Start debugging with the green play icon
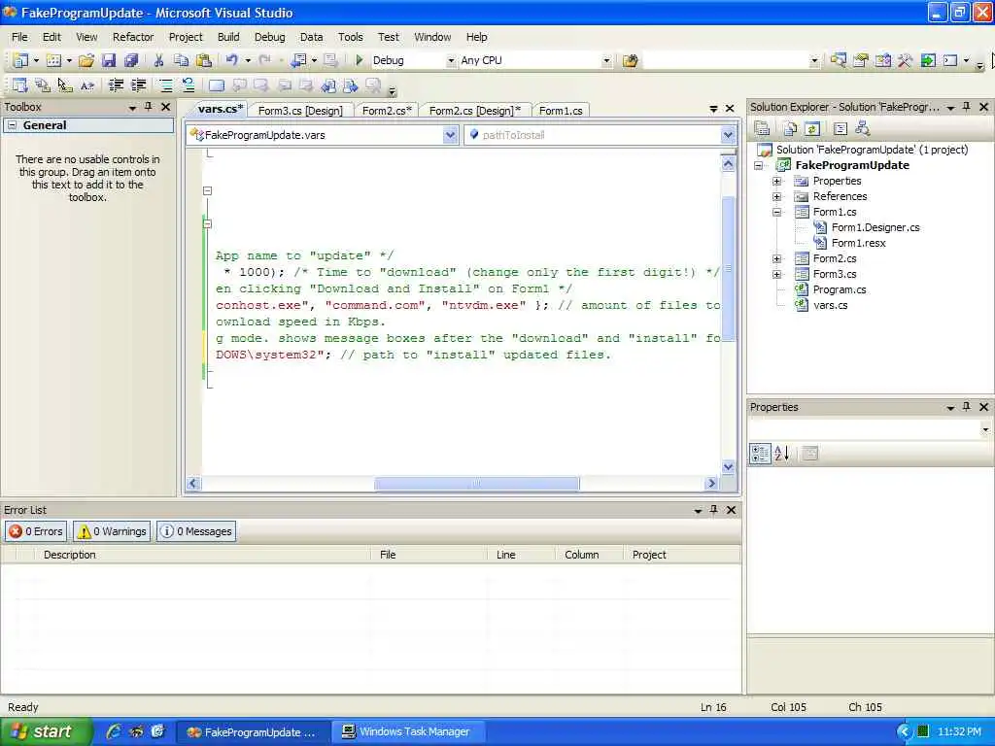Screen dimensions: 995x746 click(360, 61)
